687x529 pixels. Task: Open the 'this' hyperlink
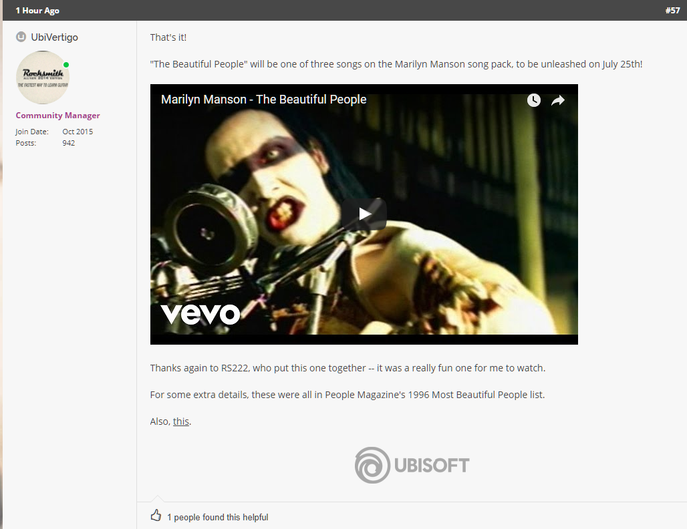pos(180,421)
